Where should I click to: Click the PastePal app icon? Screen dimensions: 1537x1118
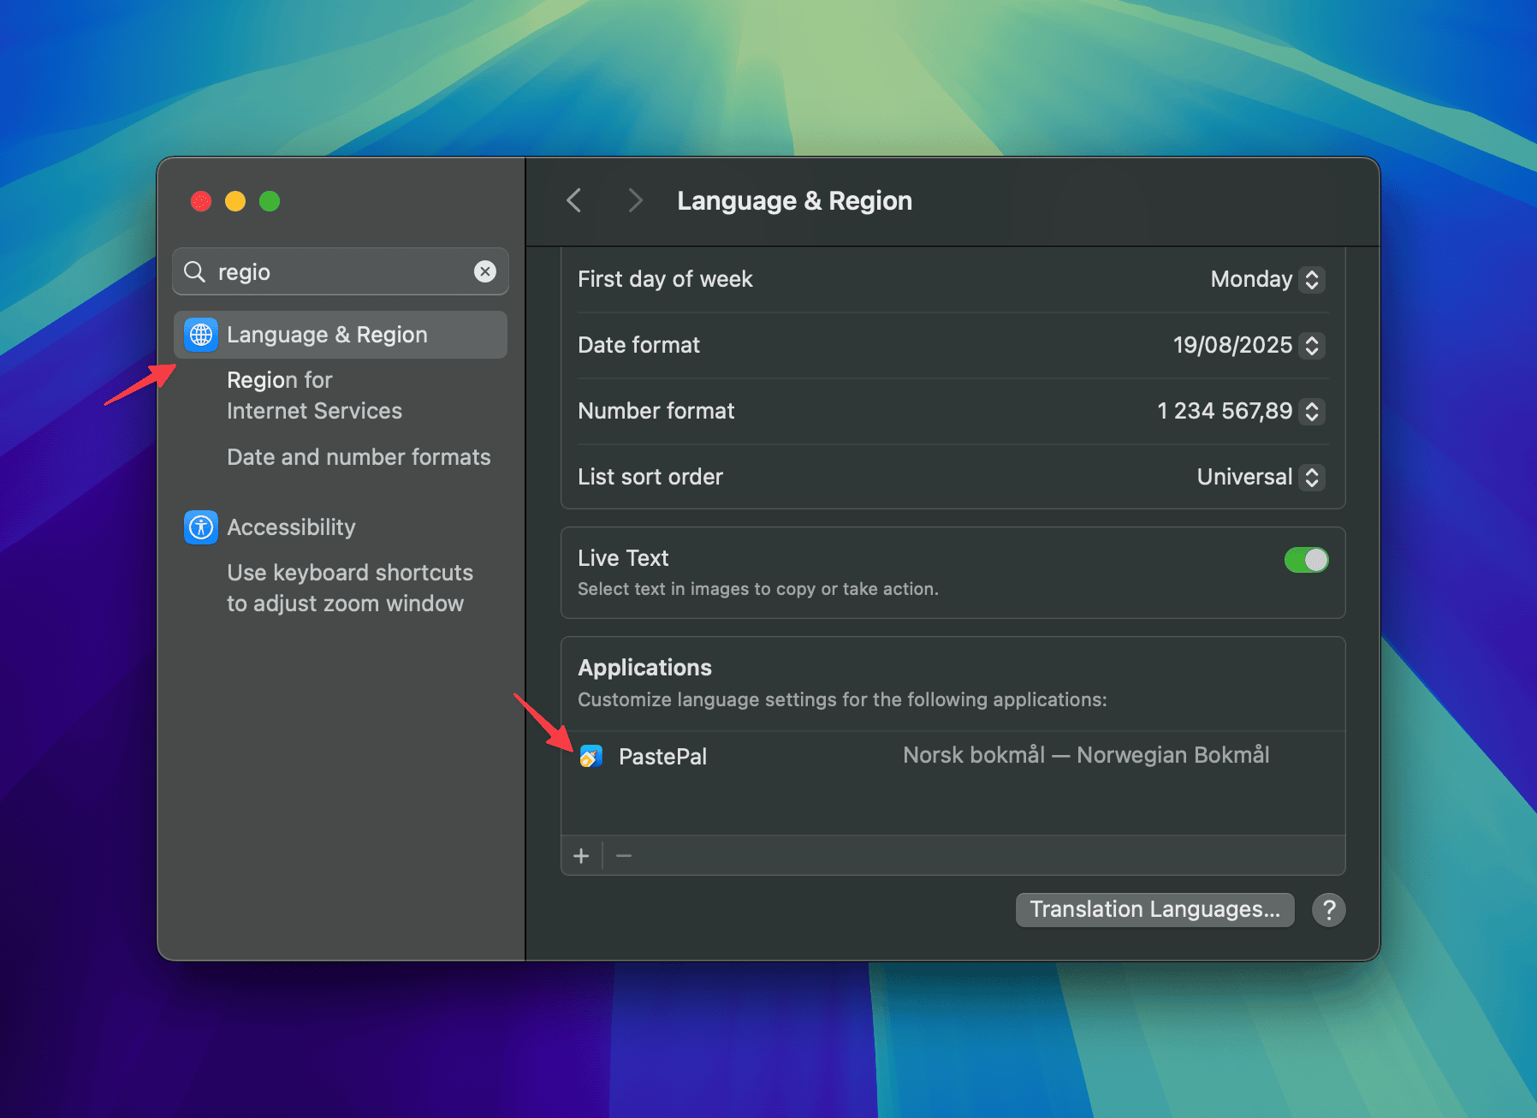point(591,756)
